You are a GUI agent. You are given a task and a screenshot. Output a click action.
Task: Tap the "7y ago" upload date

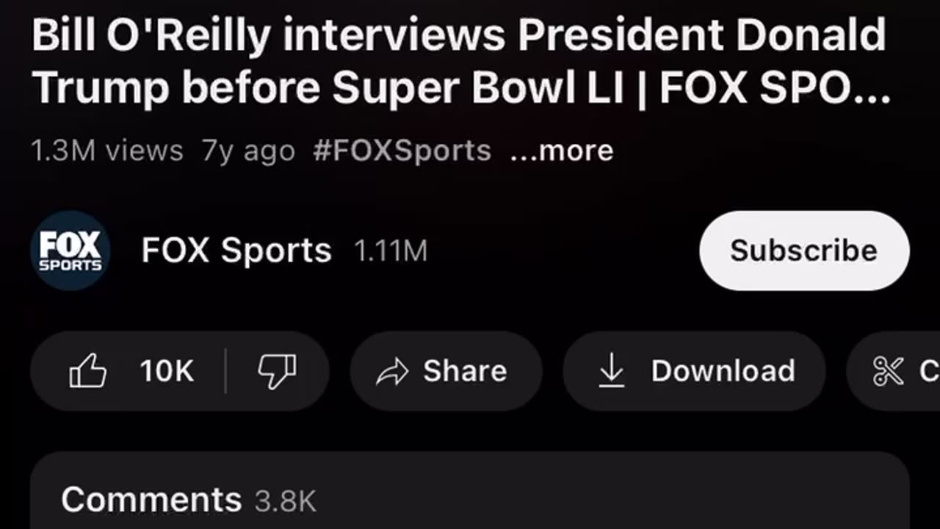click(x=248, y=151)
